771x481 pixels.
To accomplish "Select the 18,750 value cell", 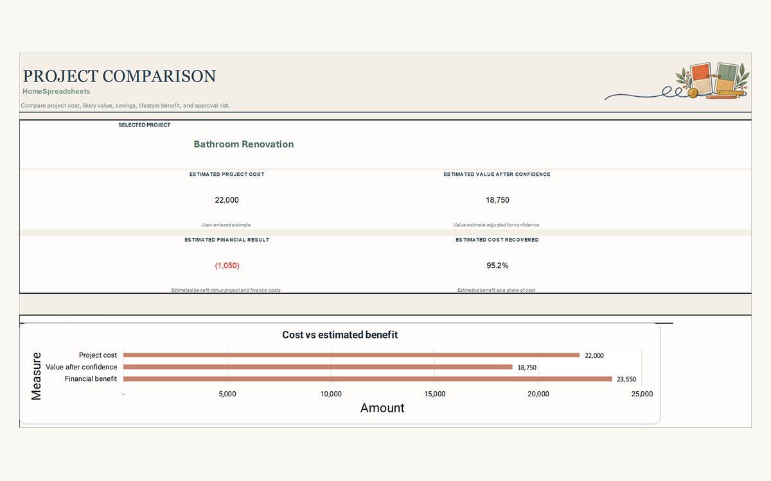I will 498,200.
